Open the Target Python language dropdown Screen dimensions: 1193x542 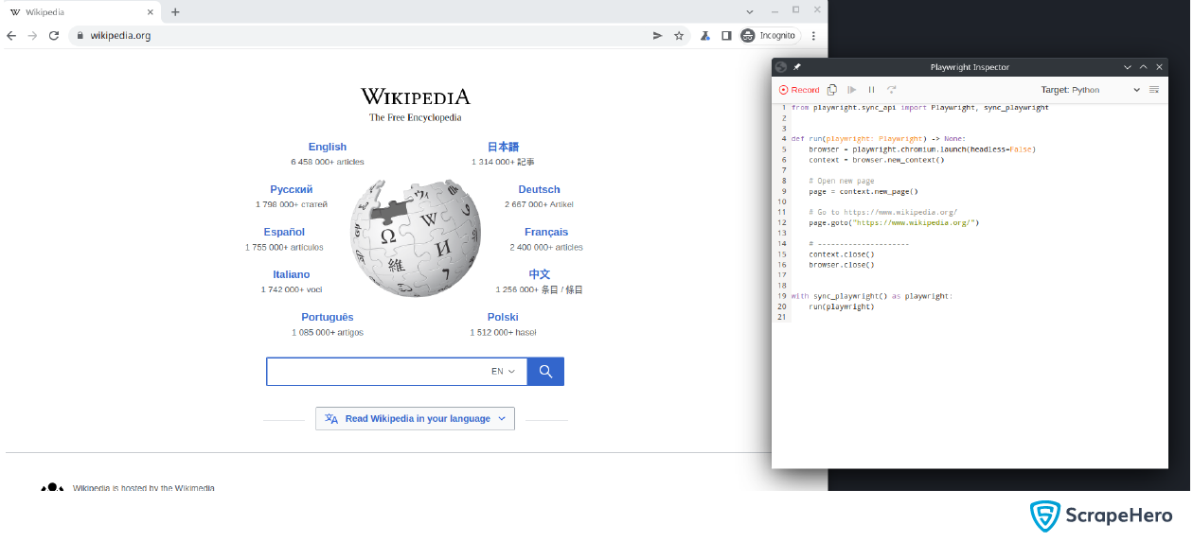coord(1091,90)
